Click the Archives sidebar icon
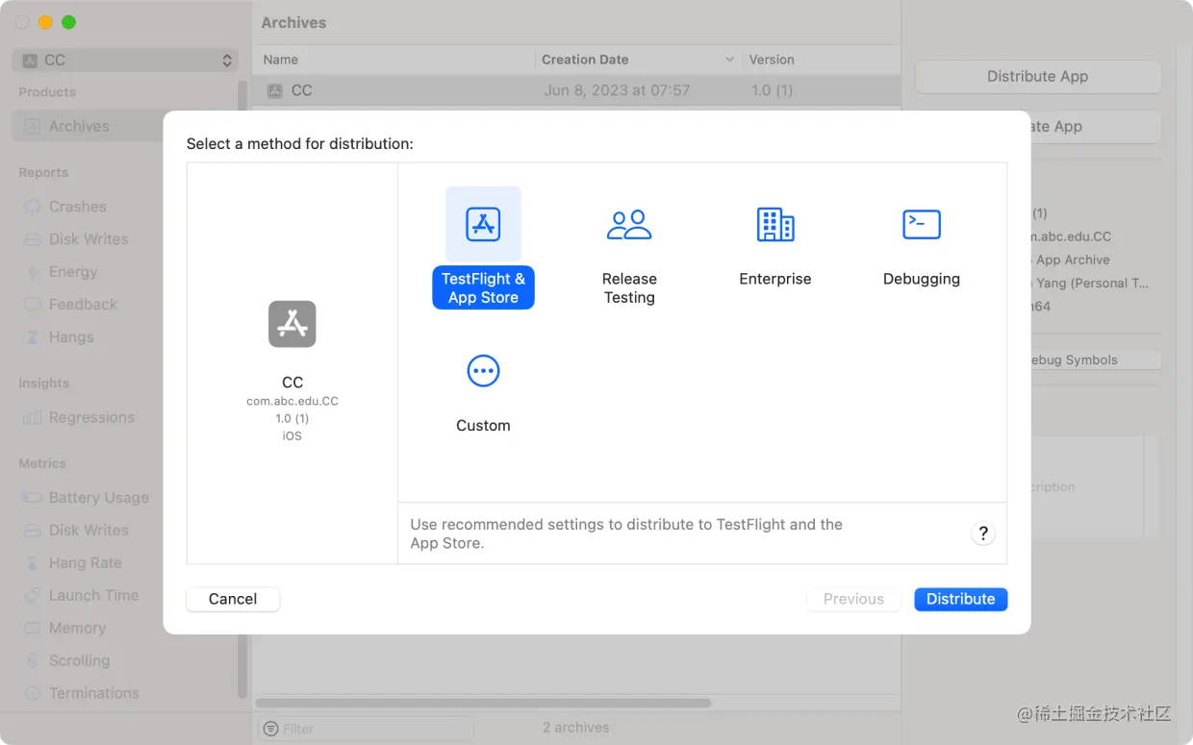The image size is (1193, 745). pos(33,126)
